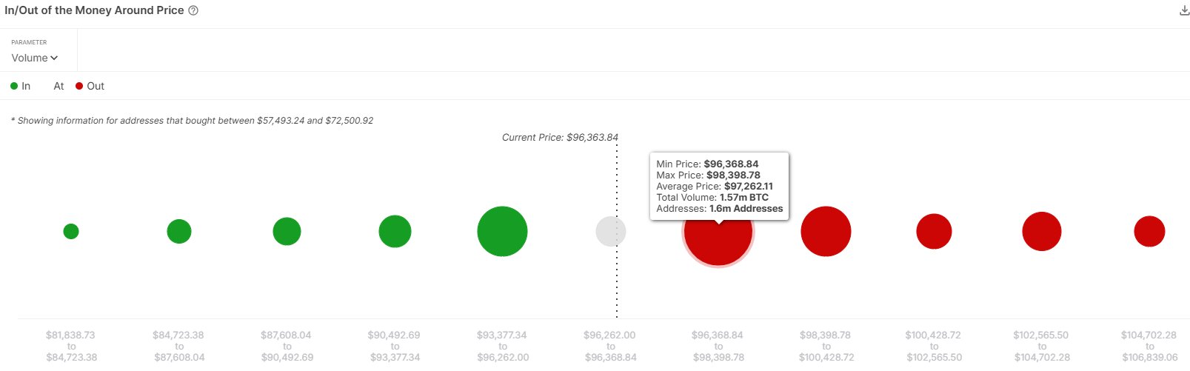Viewport: 1190px width, 371px height.
Task: Click the bubble above $84,723.38 to $87,608.04
Action: (x=179, y=232)
